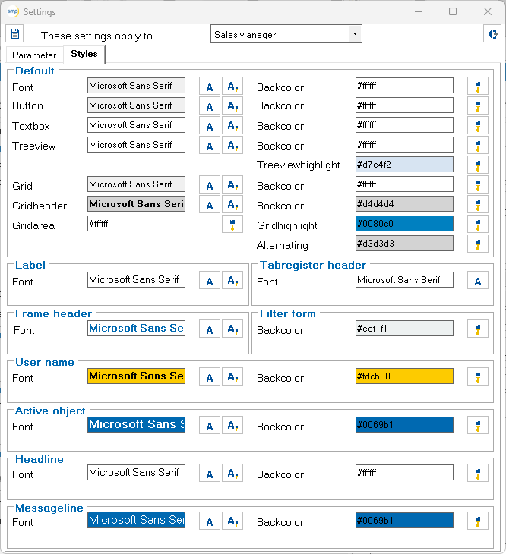This screenshot has height=554, width=506.
Task: Click the Messageline #0069b1 backcolor field
Action: click(404, 520)
